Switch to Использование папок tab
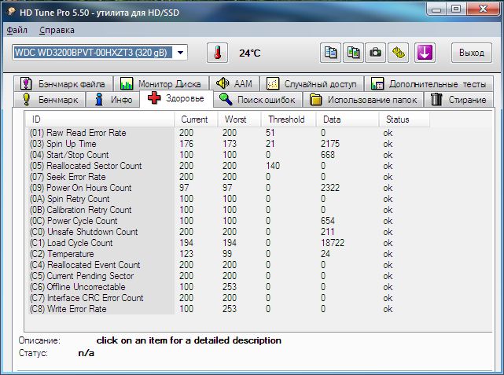The height and width of the screenshot is (375, 504). coord(363,100)
